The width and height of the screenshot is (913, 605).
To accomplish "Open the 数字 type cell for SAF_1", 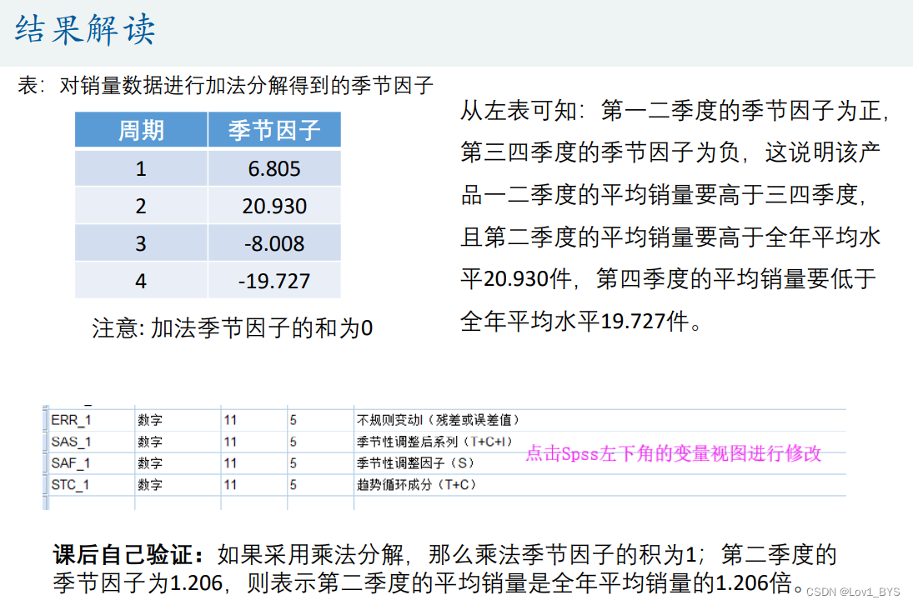I will 150,463.
